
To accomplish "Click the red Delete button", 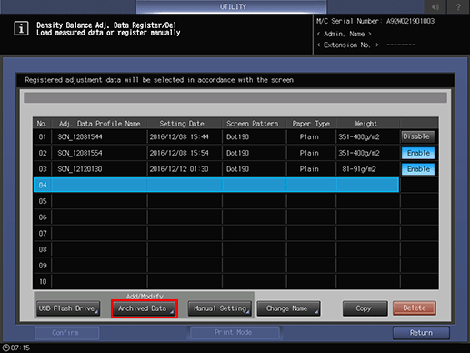I will [415, 308].
